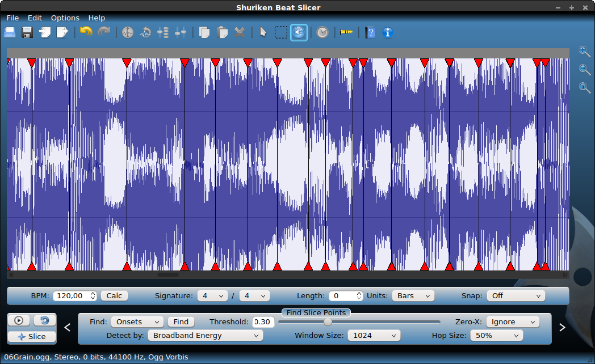Viewport: 595px width, 364px height.
Task: Open the Options menu
Action: pos(65,18)
